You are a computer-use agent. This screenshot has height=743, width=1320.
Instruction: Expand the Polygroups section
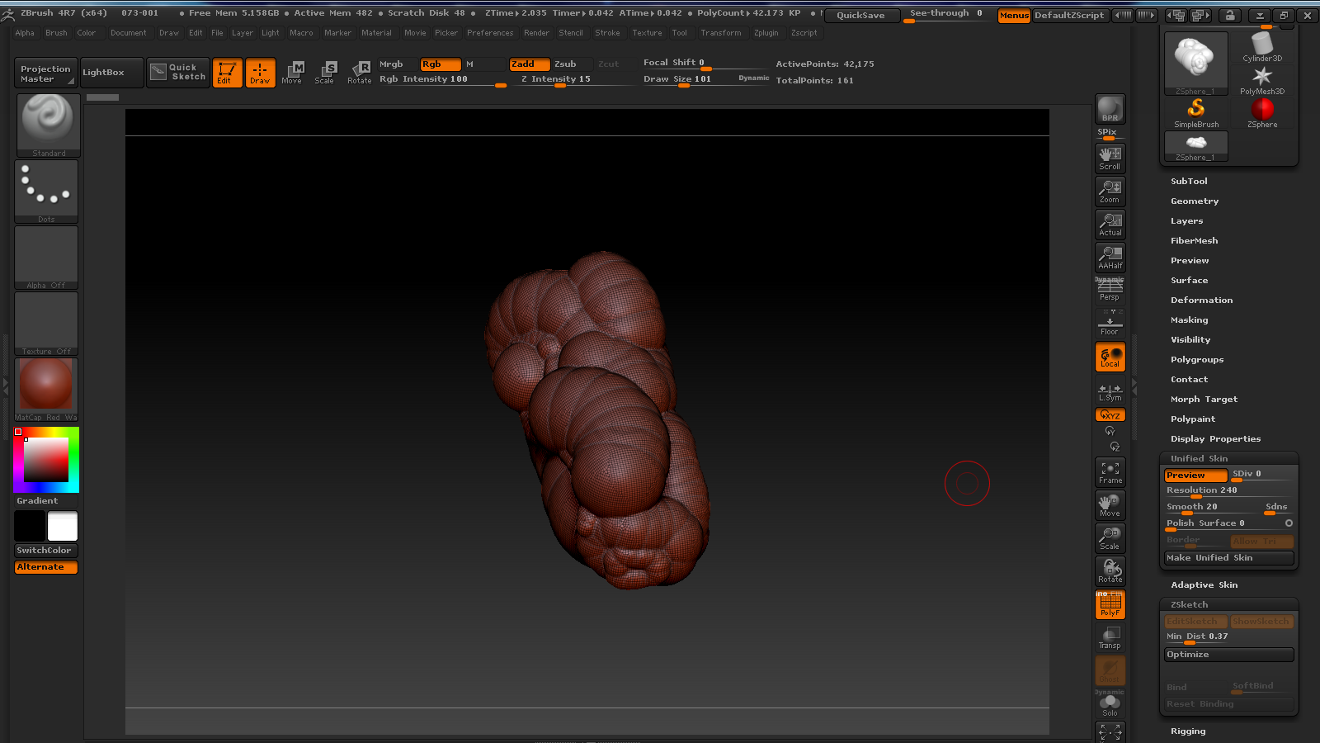click(x=1196, y=359)
